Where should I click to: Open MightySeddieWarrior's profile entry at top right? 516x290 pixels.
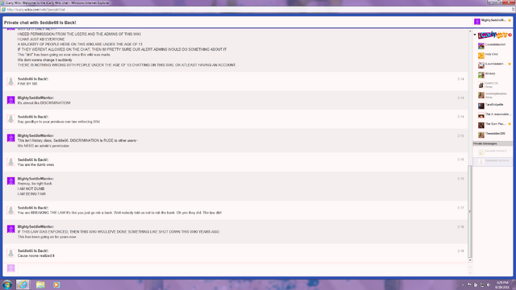493,22
